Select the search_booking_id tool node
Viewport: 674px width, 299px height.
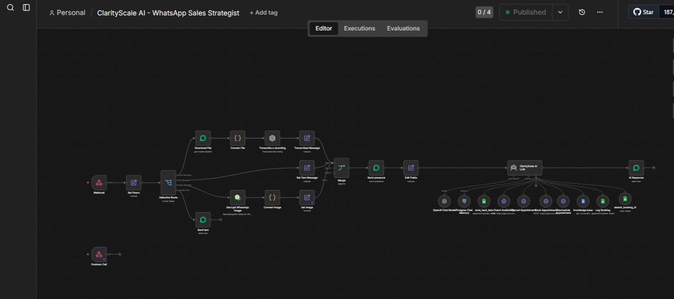(625, 198)
